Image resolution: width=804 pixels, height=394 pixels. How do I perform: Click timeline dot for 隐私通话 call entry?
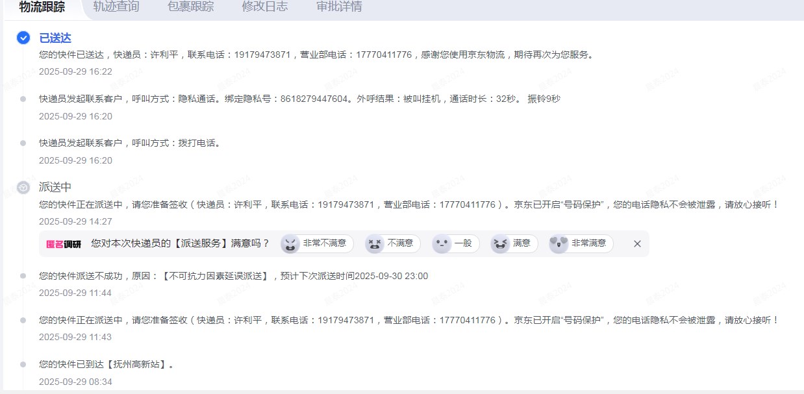coord(23,99)
